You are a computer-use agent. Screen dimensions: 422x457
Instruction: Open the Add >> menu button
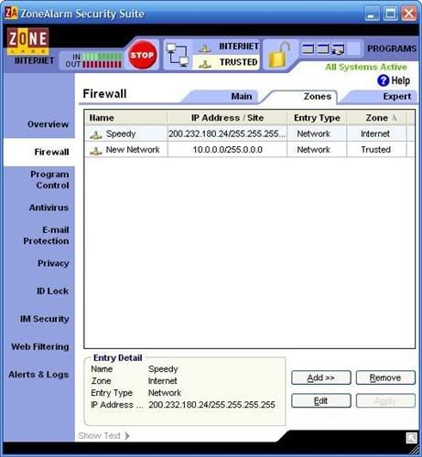(x=321, y=377)
